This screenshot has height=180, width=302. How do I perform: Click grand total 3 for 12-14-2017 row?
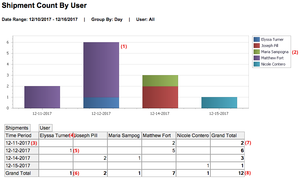pos(228,158)
